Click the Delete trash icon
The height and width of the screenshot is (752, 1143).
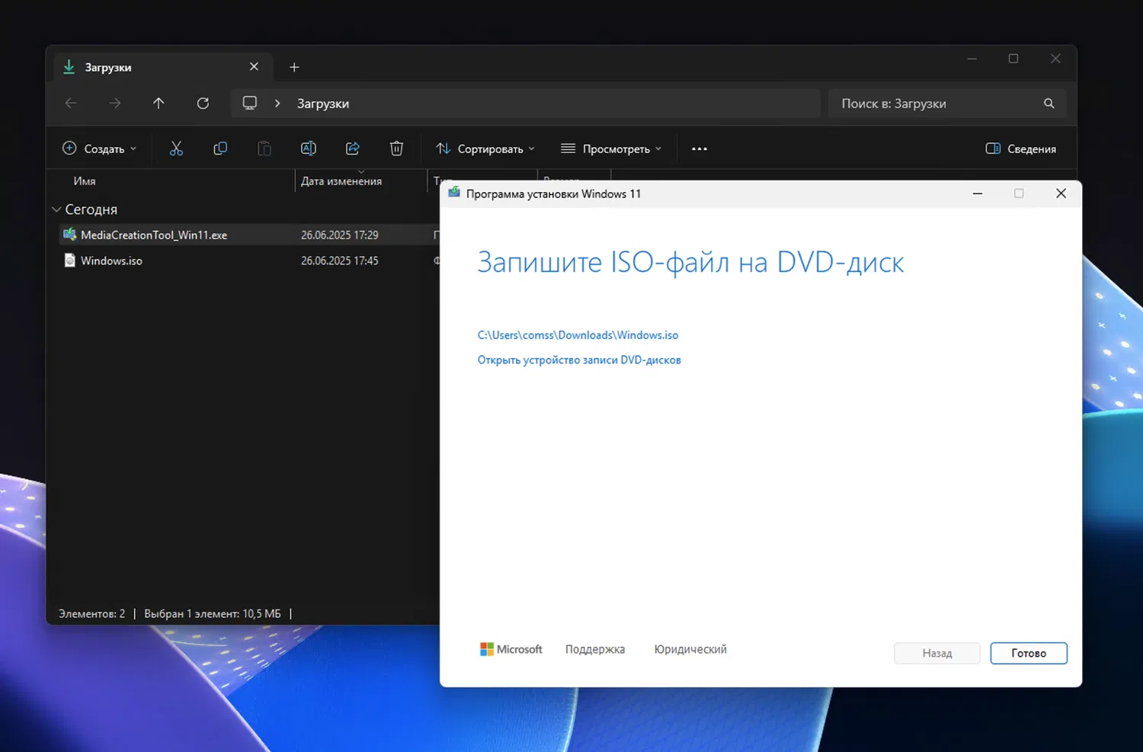[x=396, y=149]
